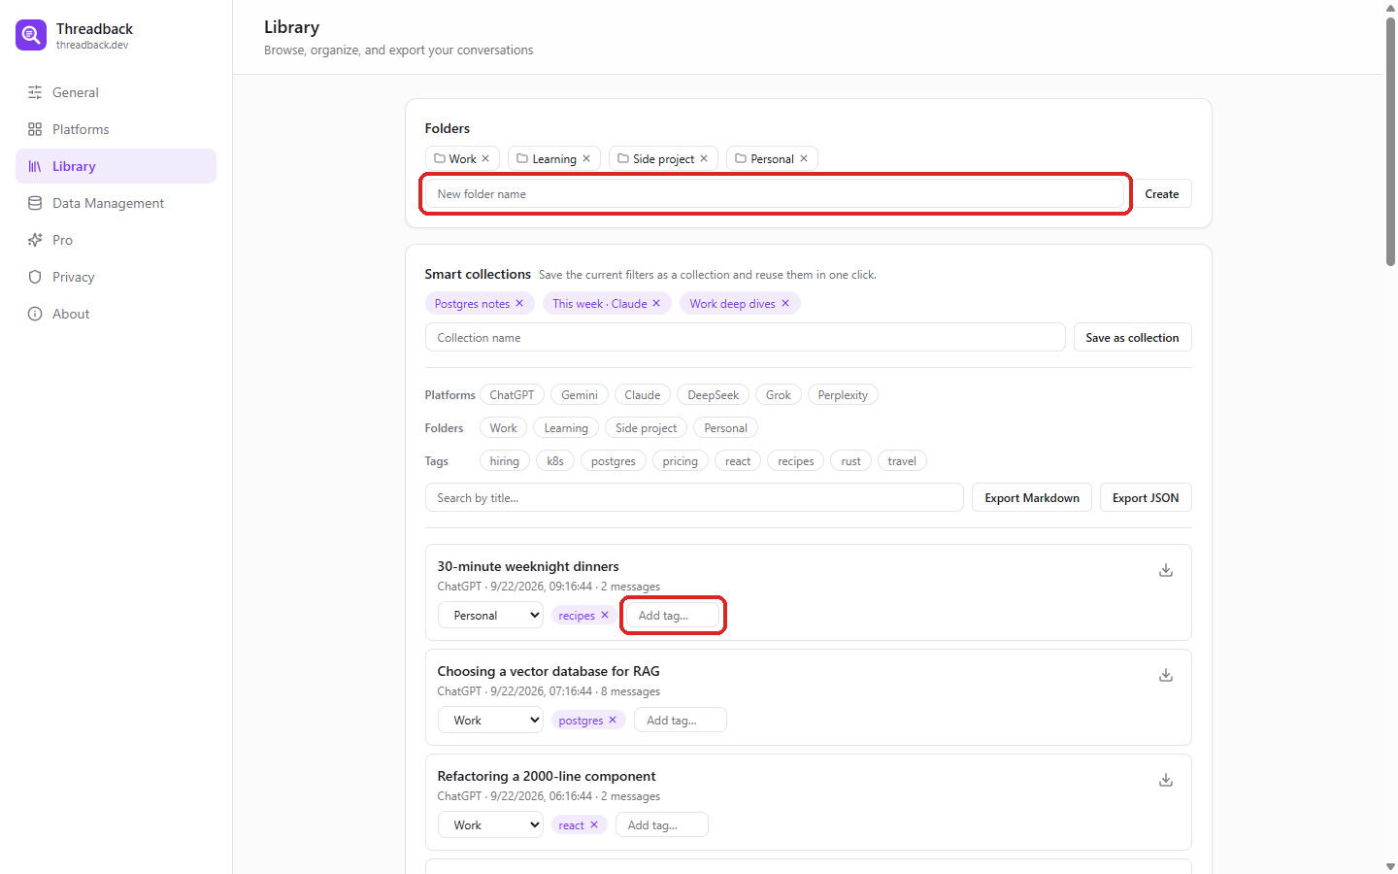Image resolution: width=1398 pixels, height=874 pixels.
Task: Delete the Postgres notes collection
Action: (519, 303)
